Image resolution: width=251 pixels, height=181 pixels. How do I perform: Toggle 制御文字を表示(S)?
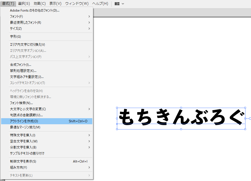tap(47, 161)
